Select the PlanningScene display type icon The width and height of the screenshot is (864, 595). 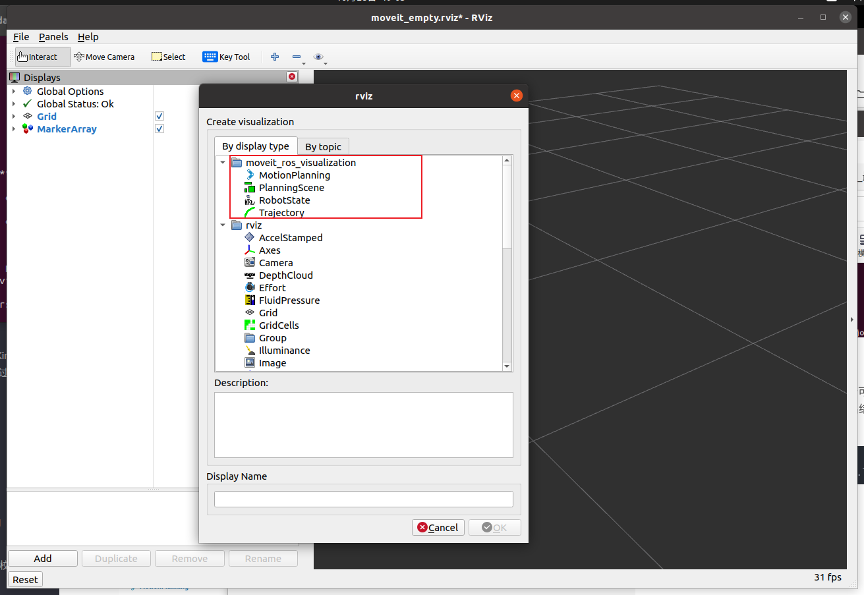point(250,188)
